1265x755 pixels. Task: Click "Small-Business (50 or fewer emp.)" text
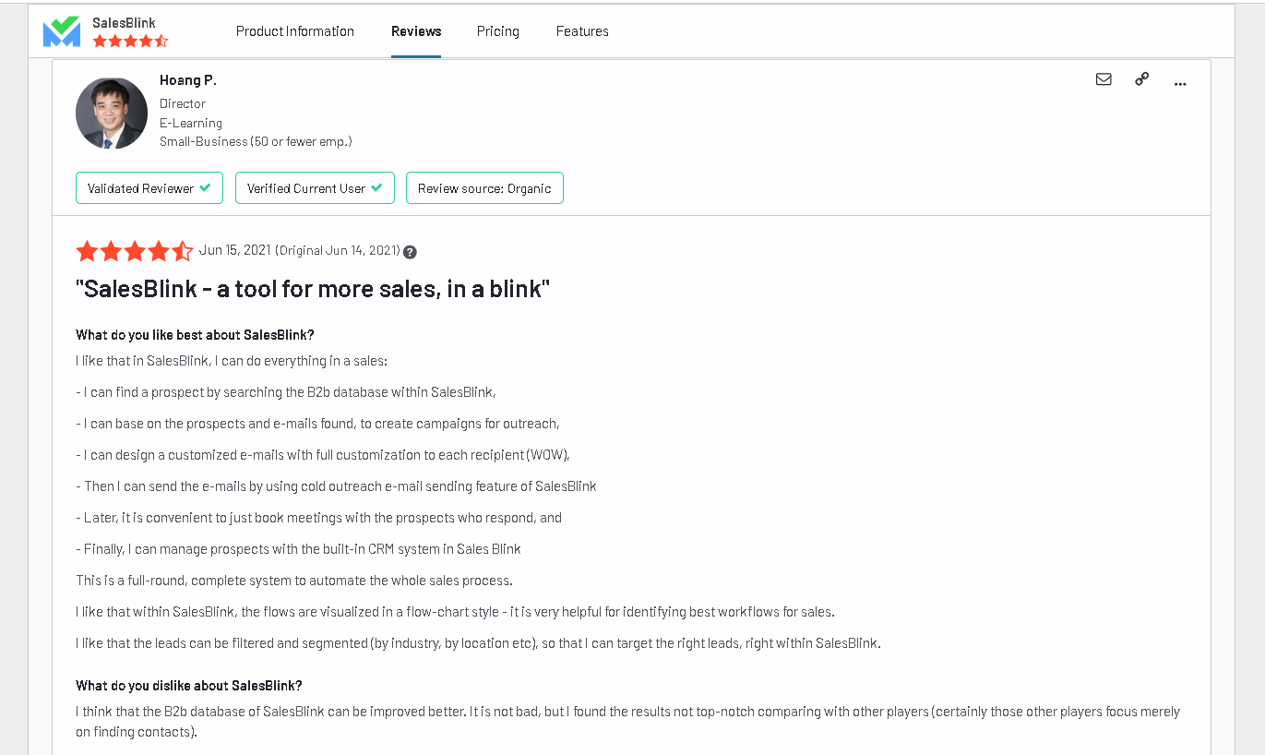coord(256,141)
